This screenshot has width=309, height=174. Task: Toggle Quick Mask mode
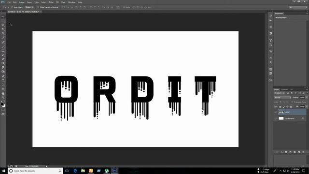(3, 110)
